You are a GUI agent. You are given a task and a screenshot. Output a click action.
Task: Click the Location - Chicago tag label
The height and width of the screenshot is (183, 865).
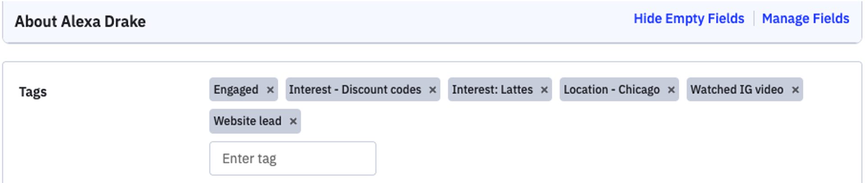click(611, 90)
